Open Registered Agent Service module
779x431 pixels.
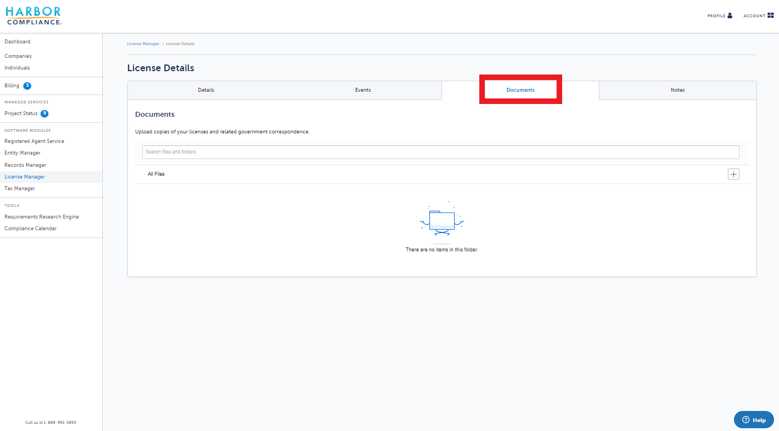[x=34, y=141]
